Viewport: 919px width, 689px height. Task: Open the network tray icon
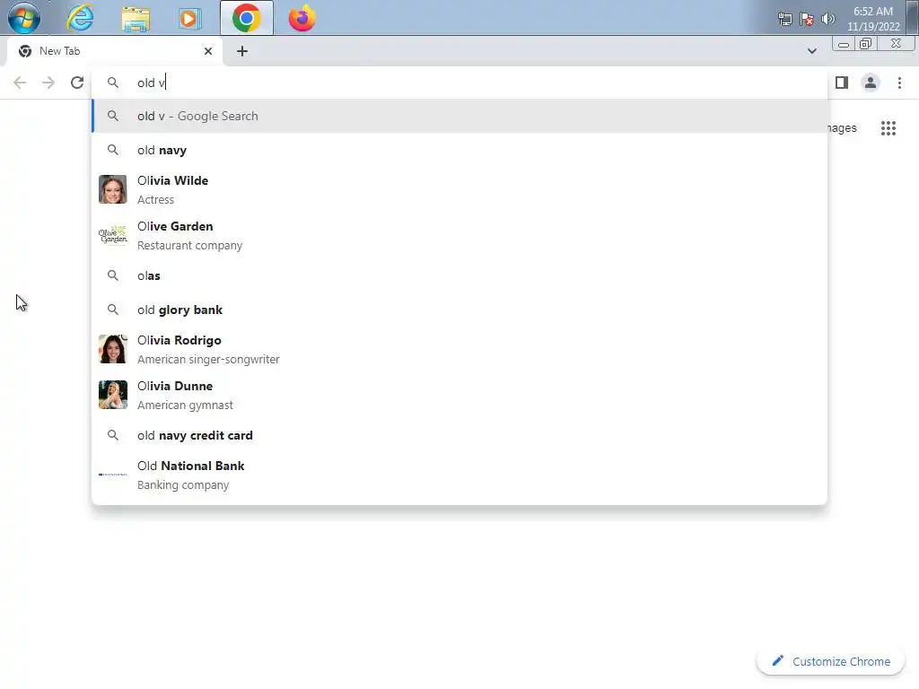click(784, 19)
